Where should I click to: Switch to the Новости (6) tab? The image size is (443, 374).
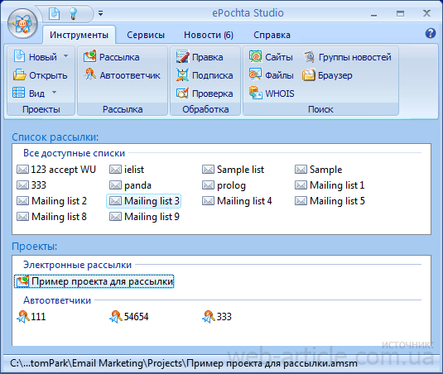(x=209, y=35)
